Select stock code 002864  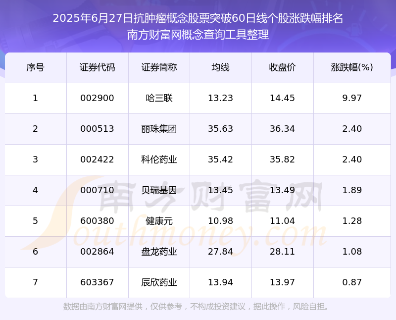pos(97,252)
